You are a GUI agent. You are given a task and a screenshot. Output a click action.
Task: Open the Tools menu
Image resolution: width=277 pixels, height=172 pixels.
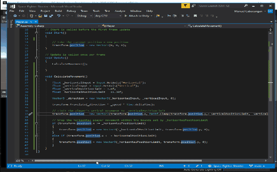(96, 11)
